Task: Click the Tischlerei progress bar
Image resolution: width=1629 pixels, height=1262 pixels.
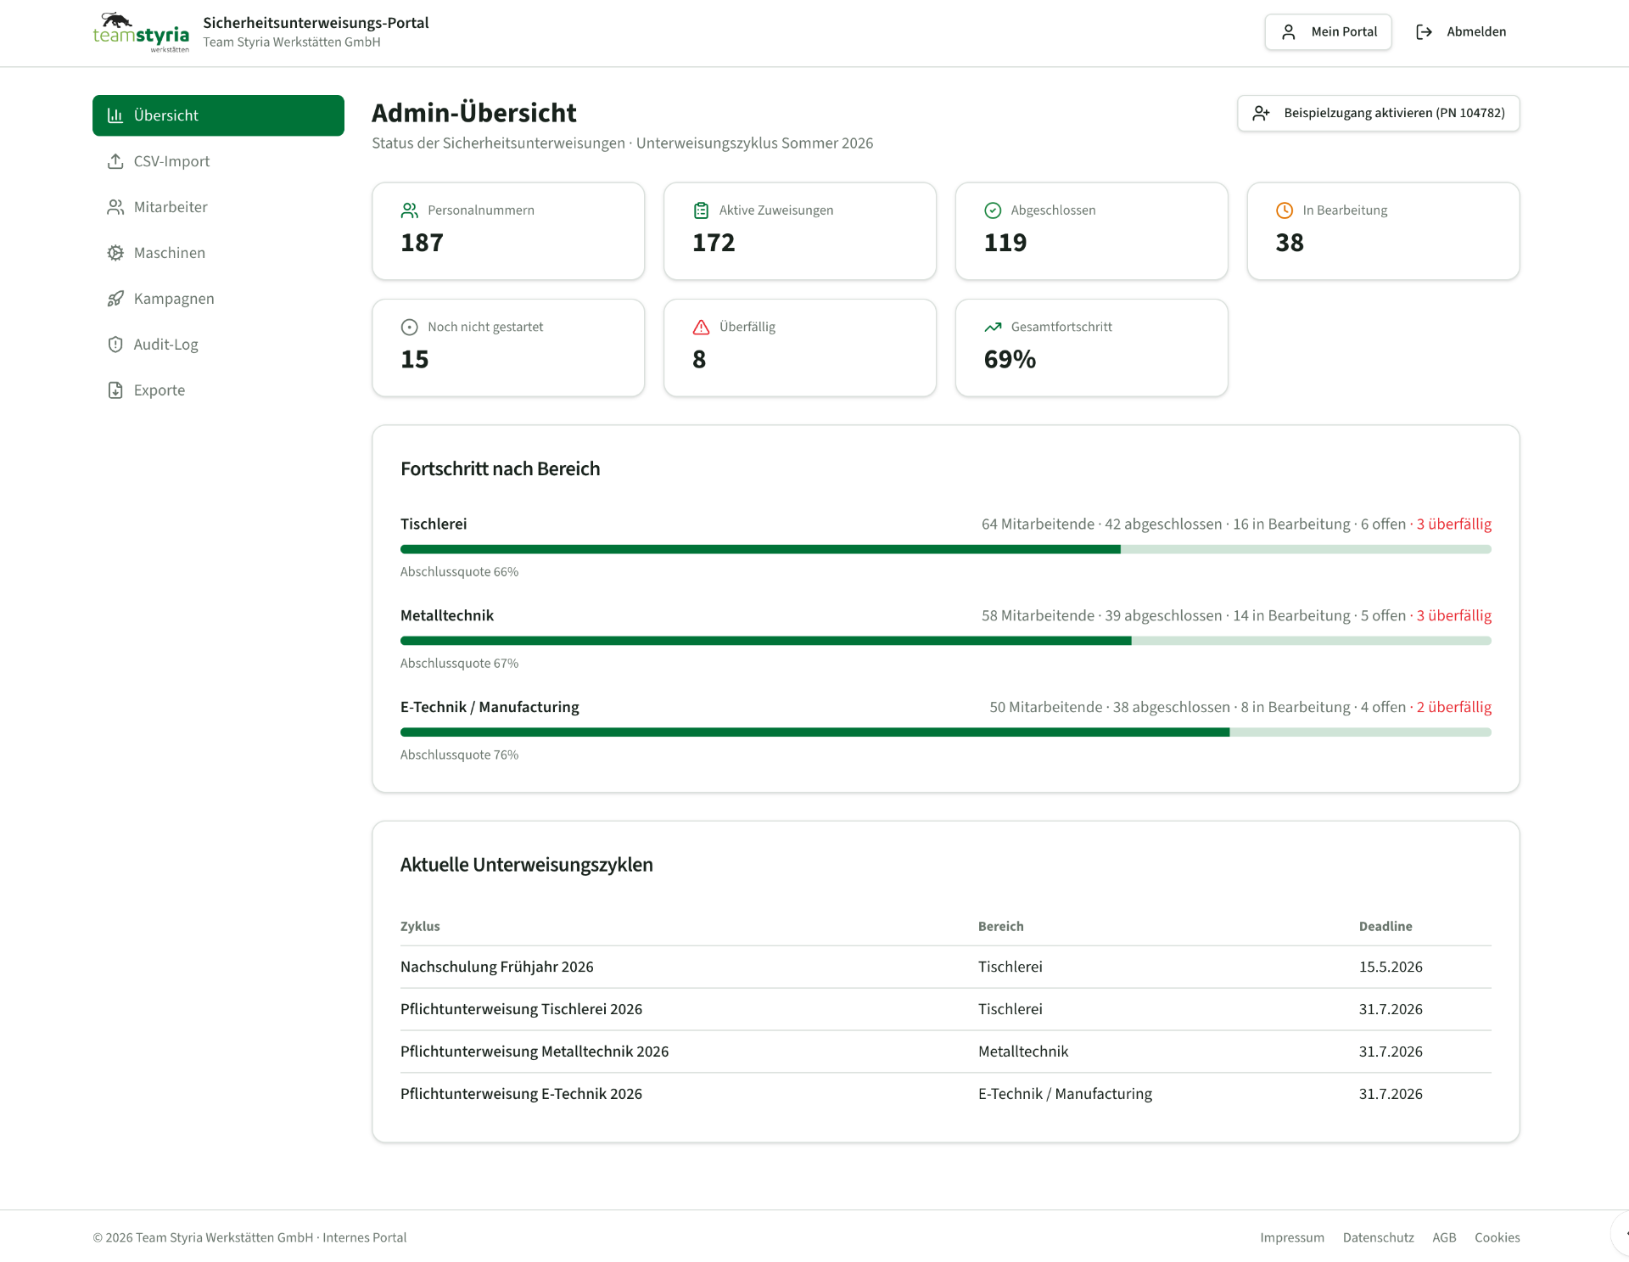Action: 946,549
